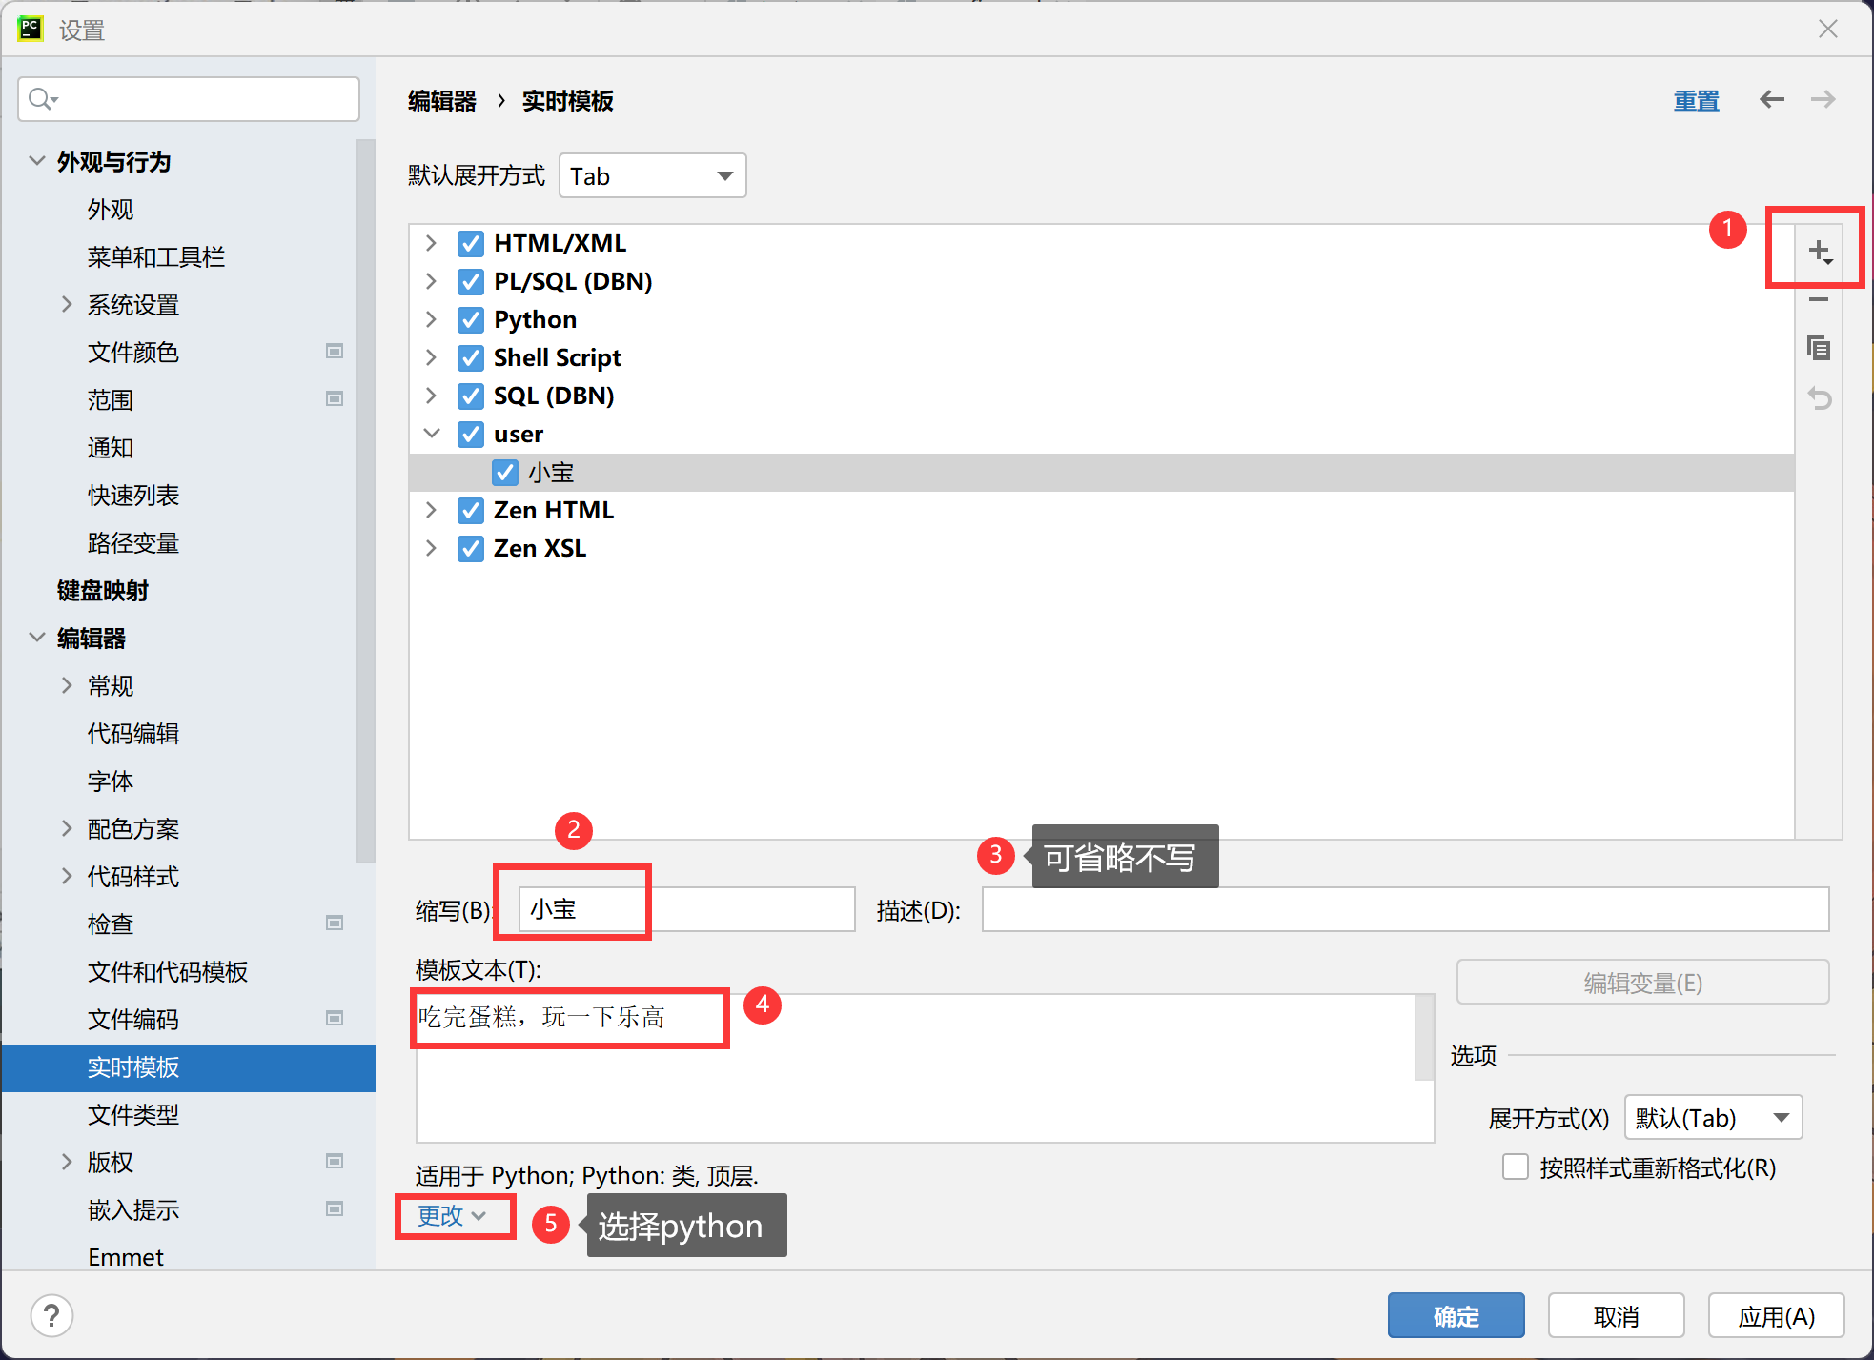
Task: Open the 默认展开方式 Tab dropdown
Action: (x=652, y=176)
